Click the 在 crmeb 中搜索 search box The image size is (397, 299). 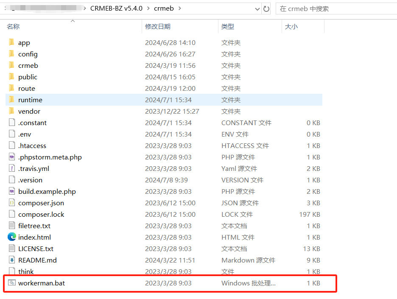point(336,9)
